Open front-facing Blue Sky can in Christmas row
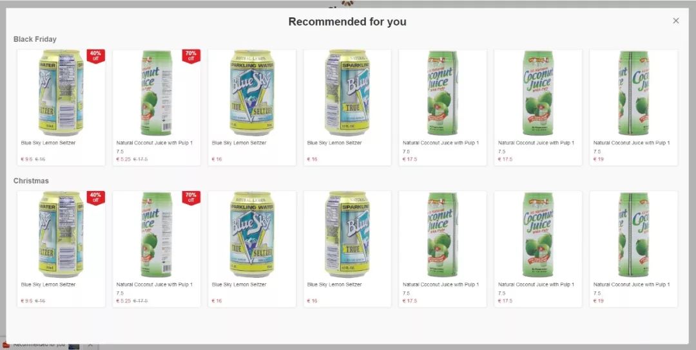696x350 pixels. pyautogui.click(x=252, y=234)
